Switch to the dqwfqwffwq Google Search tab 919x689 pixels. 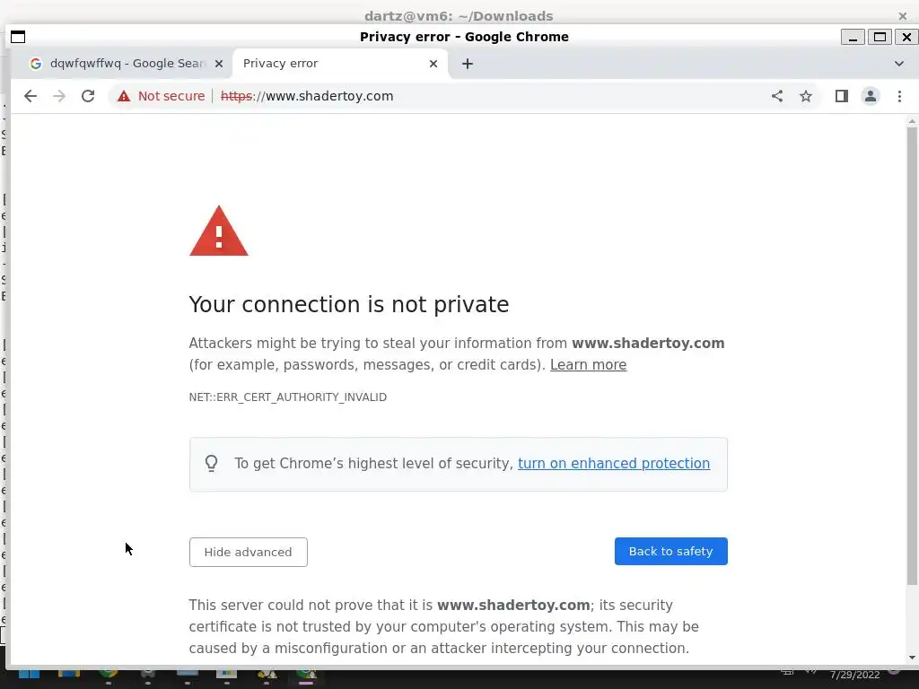pos(117,64)
